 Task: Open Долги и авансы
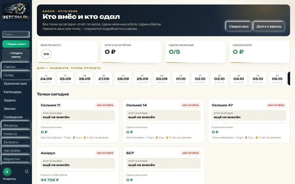coord(269,26)
